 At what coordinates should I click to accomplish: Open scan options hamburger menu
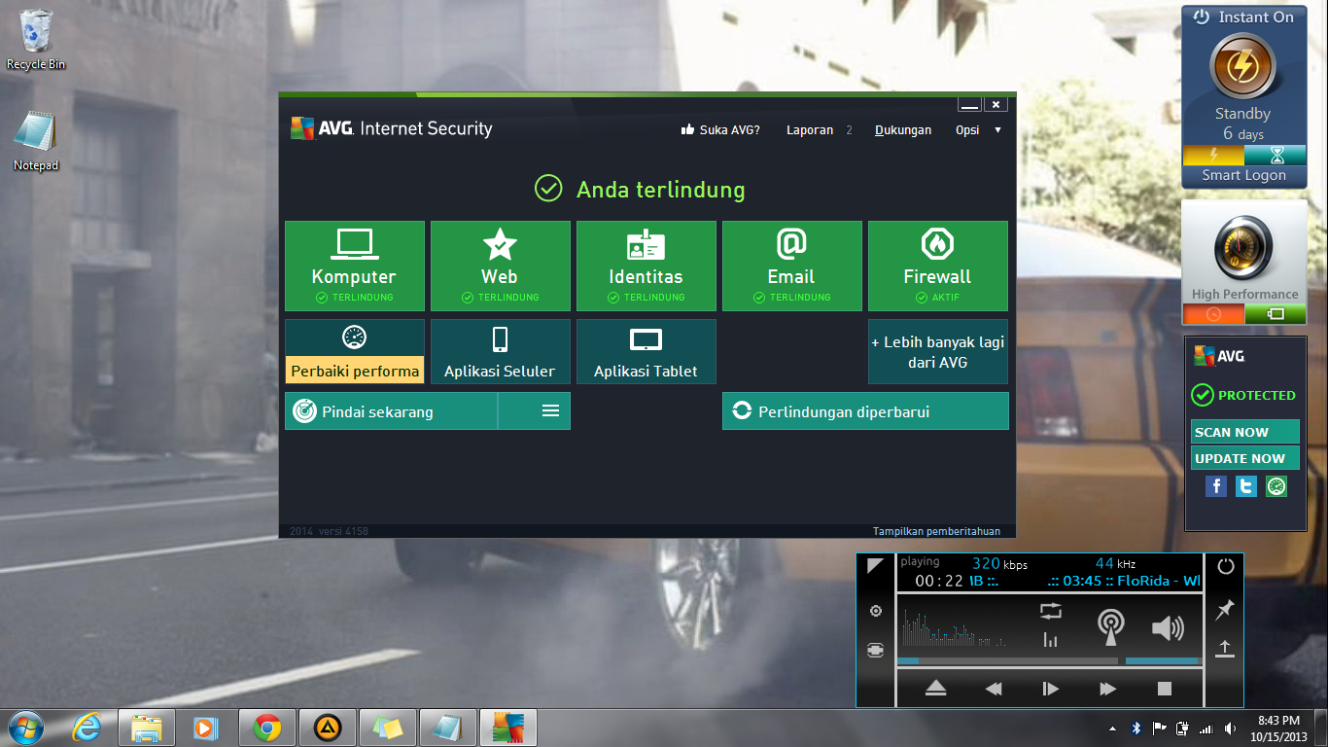tap(535, 411)
